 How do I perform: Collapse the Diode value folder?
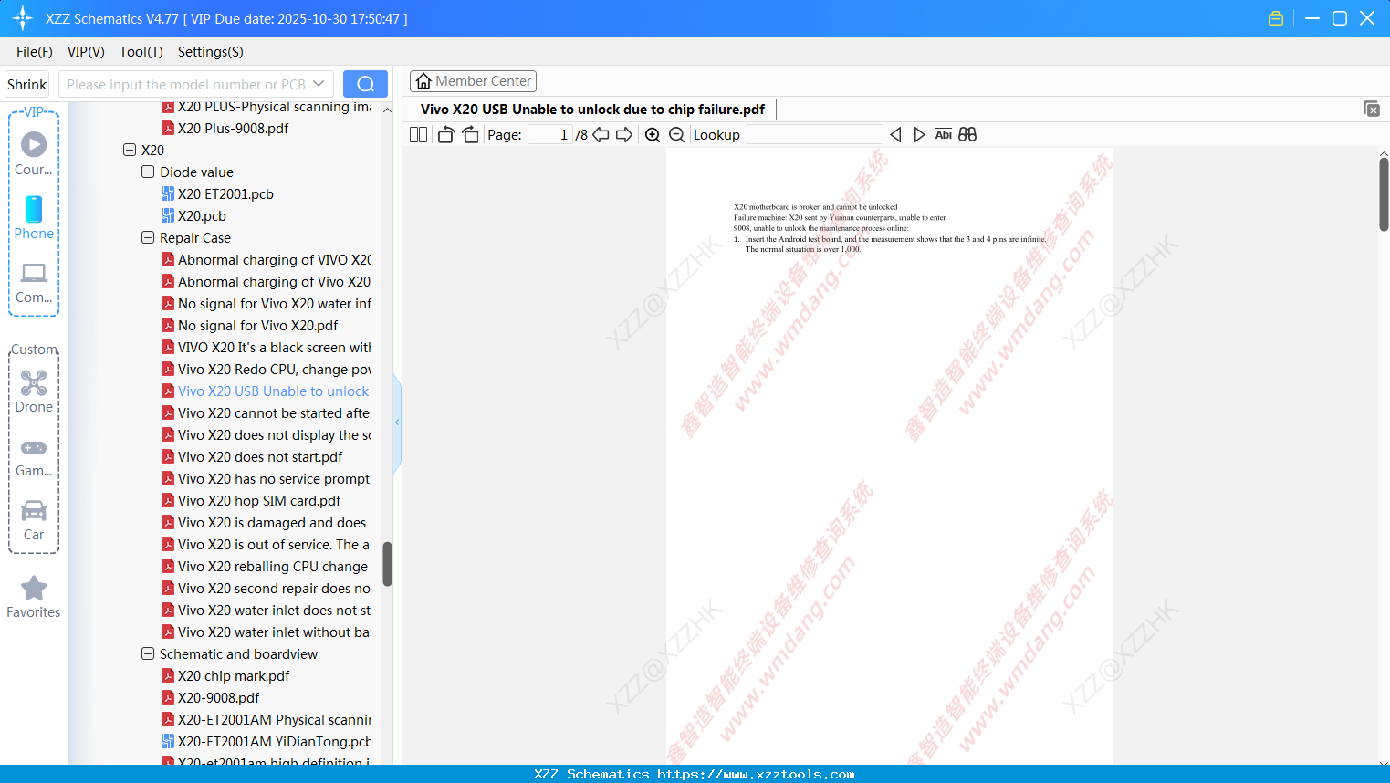coord(148,172)
